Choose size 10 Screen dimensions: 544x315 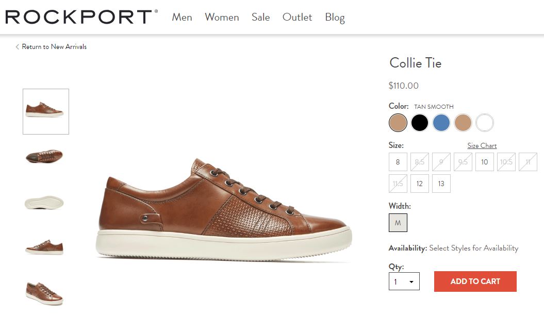point(485,162)
